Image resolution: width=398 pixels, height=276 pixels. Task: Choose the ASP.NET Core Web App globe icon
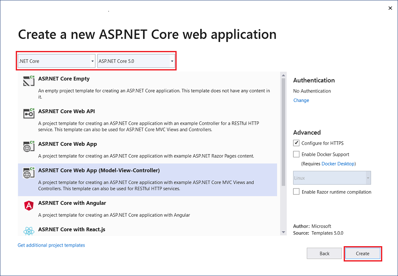click(x=29, y=147)
